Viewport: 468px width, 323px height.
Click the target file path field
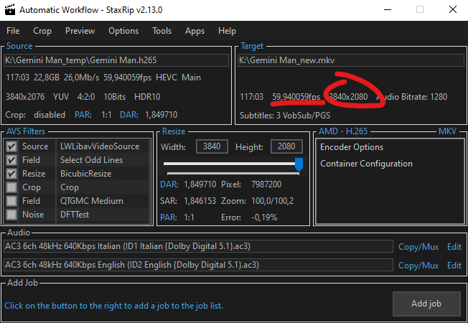351,60
